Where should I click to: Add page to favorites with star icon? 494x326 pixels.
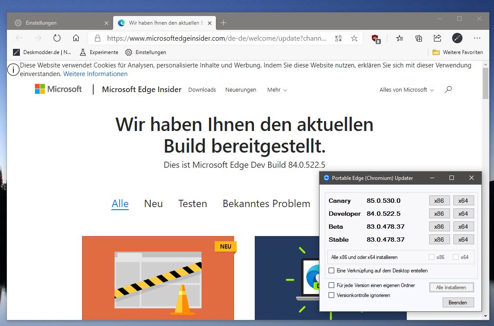pos(354,38)
